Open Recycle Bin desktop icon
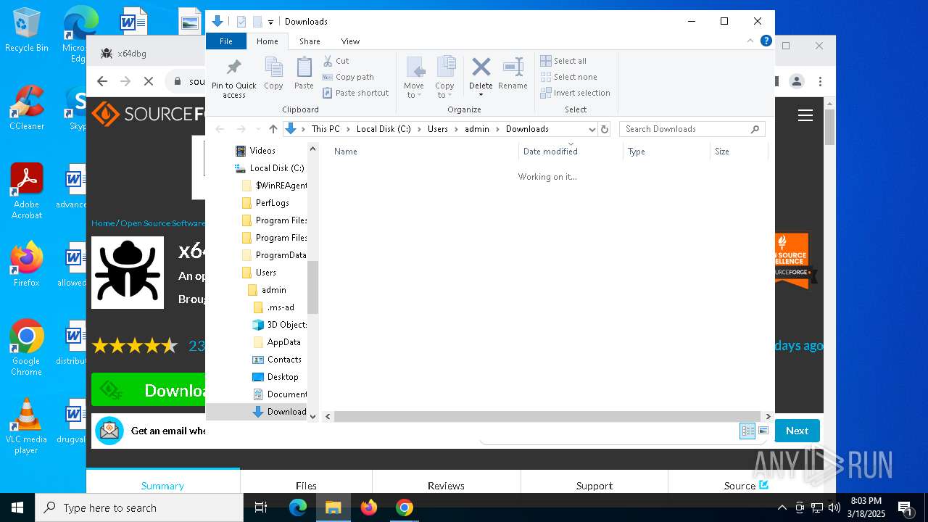This screenshot has width=928, height=522. 27,30
